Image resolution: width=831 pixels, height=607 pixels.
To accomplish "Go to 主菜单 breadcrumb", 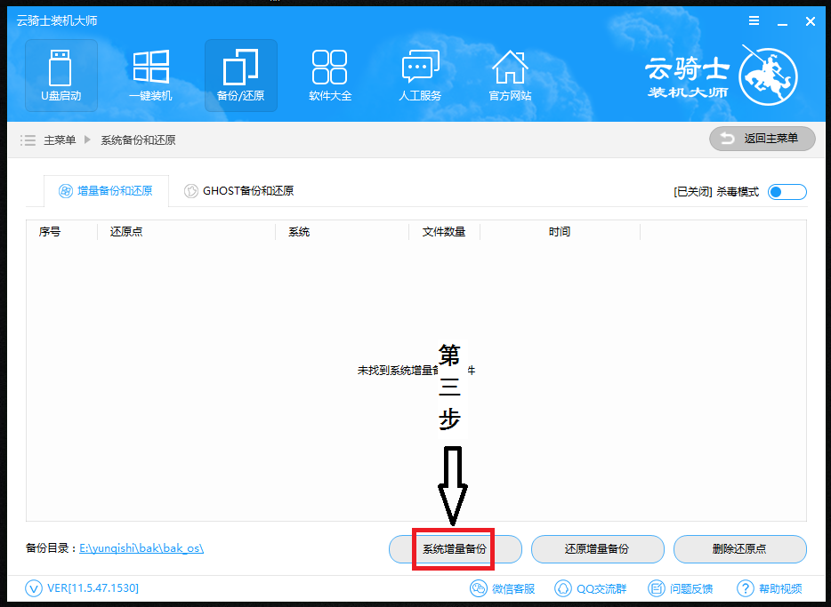I will pyautogui.click(x=60, y=140).
